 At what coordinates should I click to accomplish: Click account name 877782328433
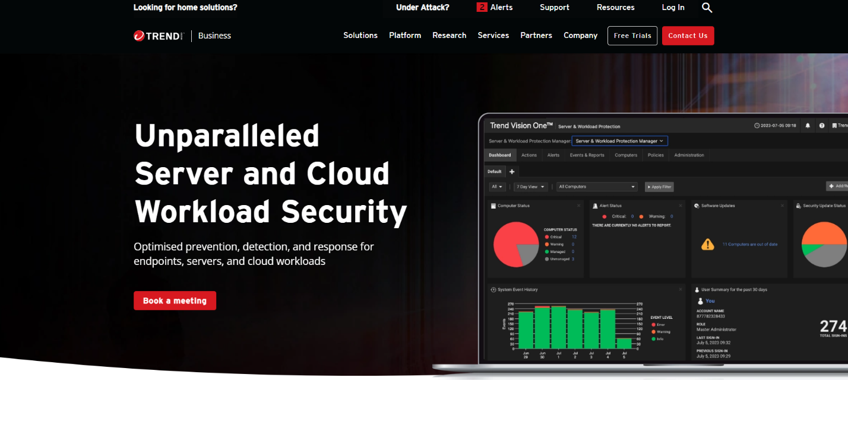[711, 316]
